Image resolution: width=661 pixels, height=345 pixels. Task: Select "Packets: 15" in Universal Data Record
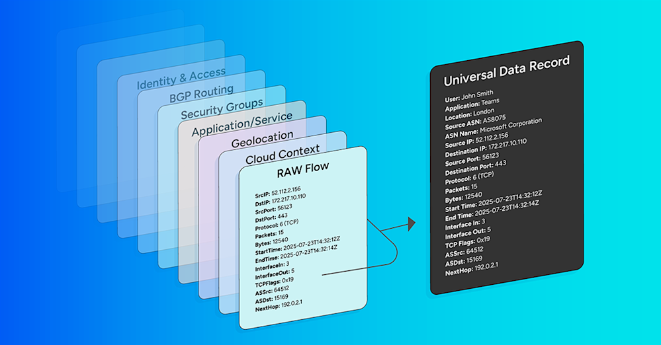pos(461,188)
